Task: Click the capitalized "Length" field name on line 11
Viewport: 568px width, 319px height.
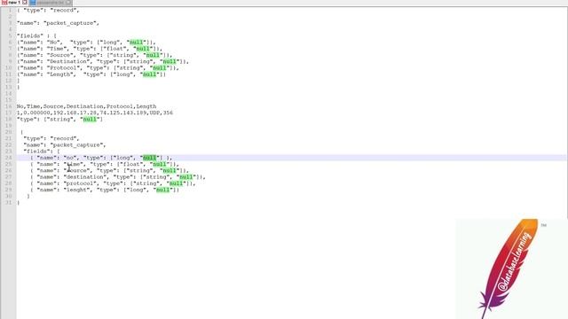Action: click(61, 74)
